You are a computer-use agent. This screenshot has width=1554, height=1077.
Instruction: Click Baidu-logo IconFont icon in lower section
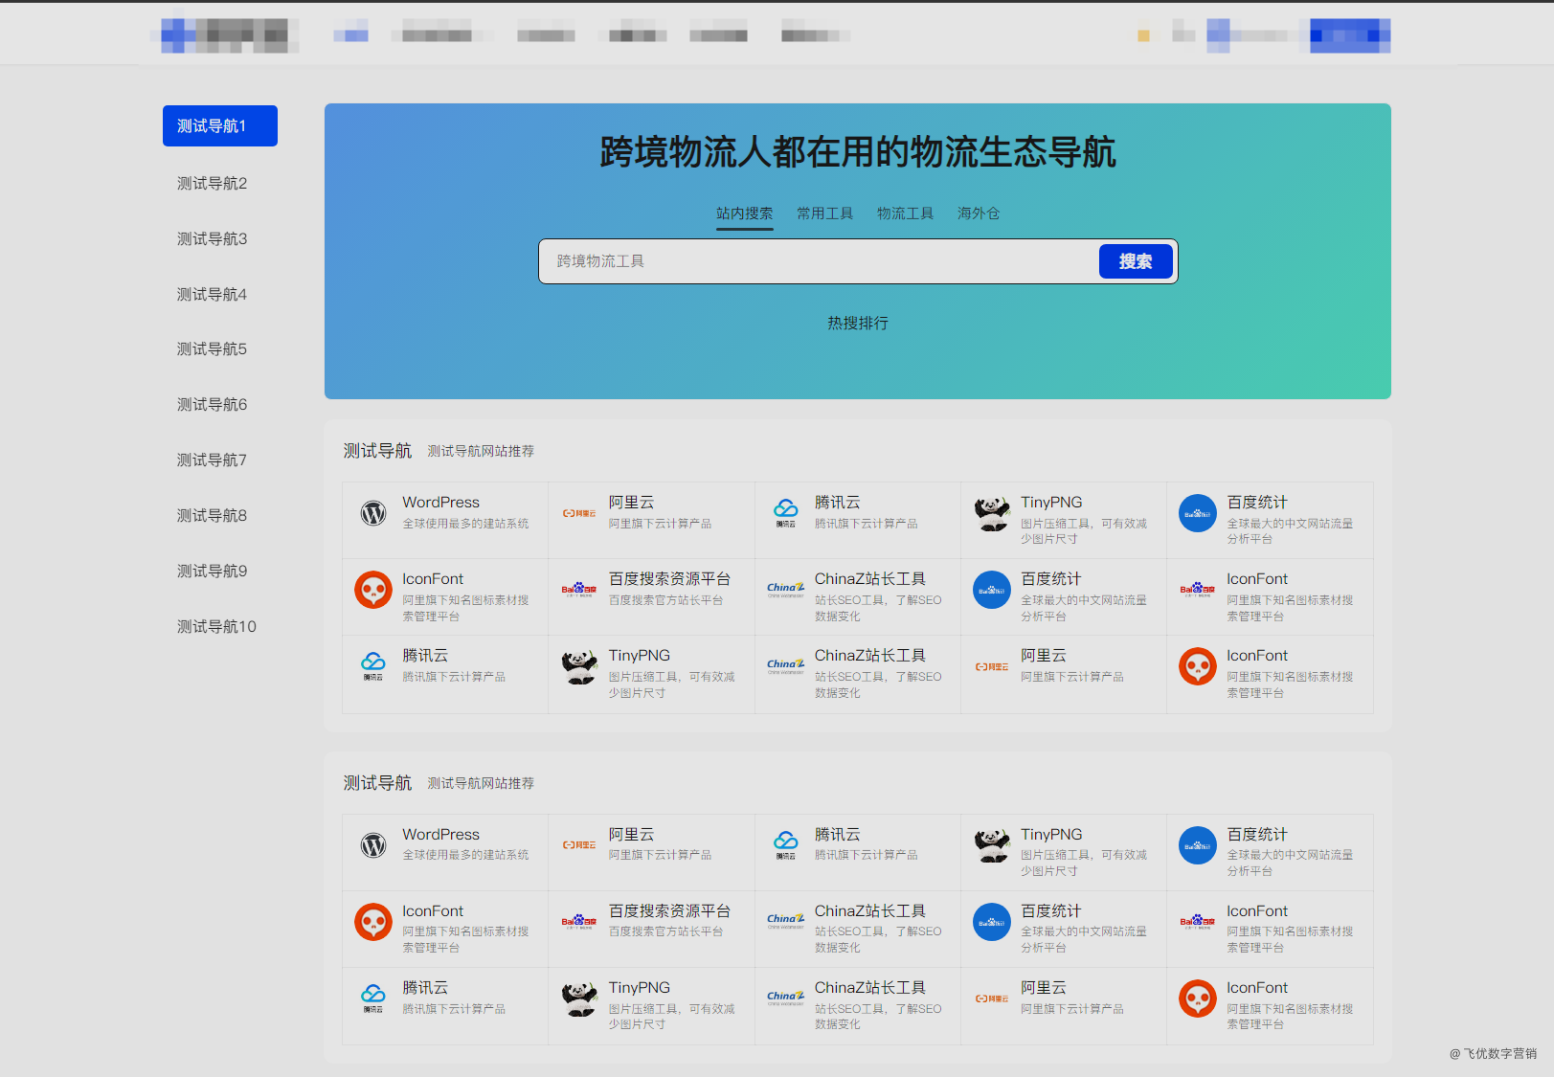(x=1198, y=922)
